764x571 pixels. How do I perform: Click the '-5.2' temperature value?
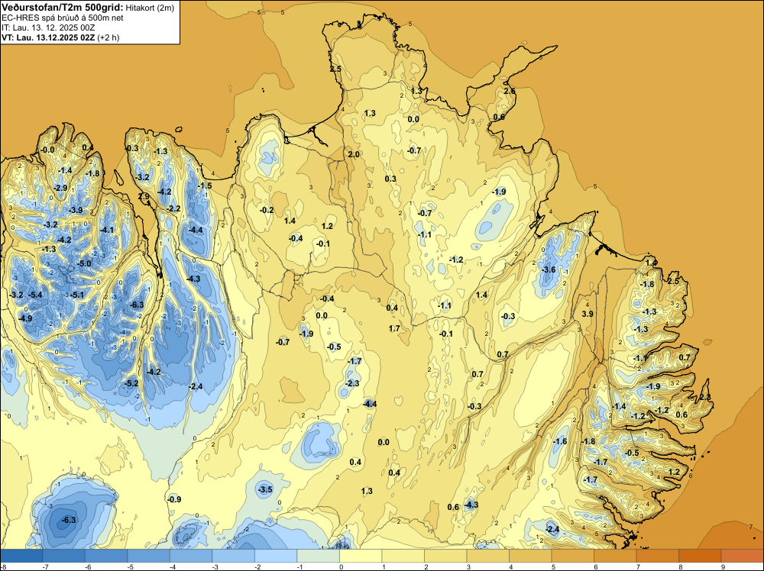131,383
